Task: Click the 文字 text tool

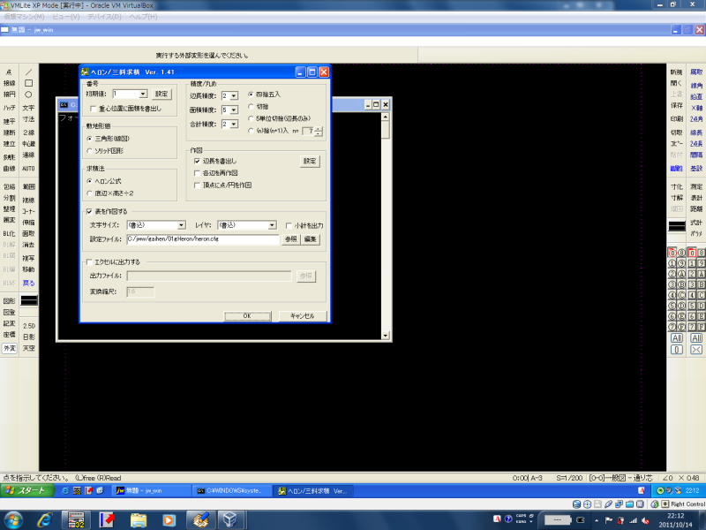Action: point(29,108)
